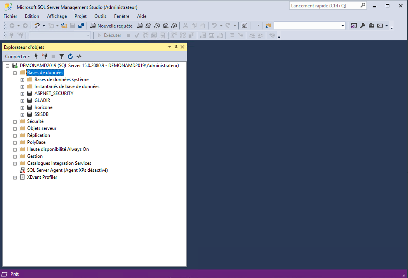Viewport: 408px width, 278px height.
Task: Open the Edition menu
Action: [x=32, y=16]
